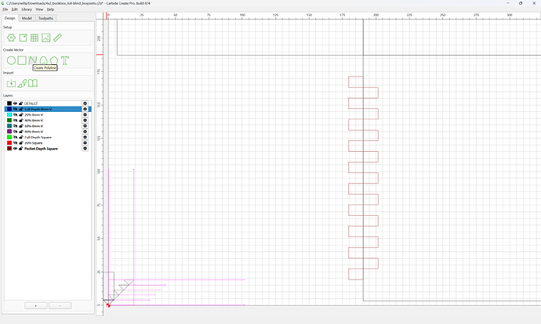Select the Create Polygon tool
The height and width of the screenshot is (324, 541).
pos(54,60)
